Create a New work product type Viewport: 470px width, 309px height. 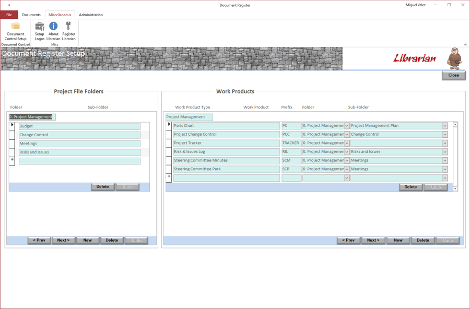(x=398, y=241)
